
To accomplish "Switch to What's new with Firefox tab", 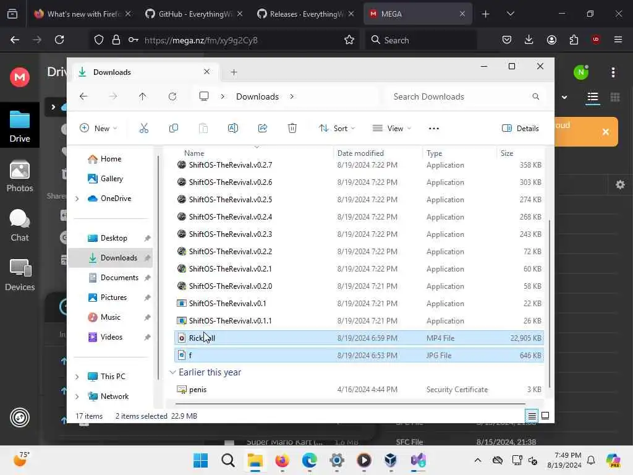I will point(83,14).
